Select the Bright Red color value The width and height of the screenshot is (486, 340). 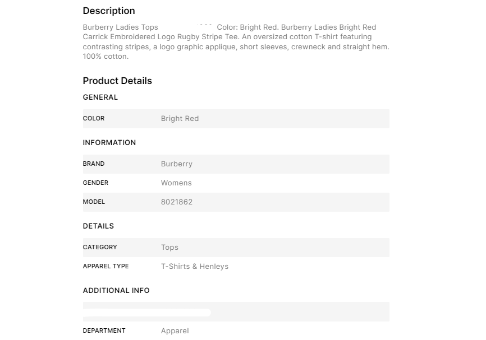point(180,119)
